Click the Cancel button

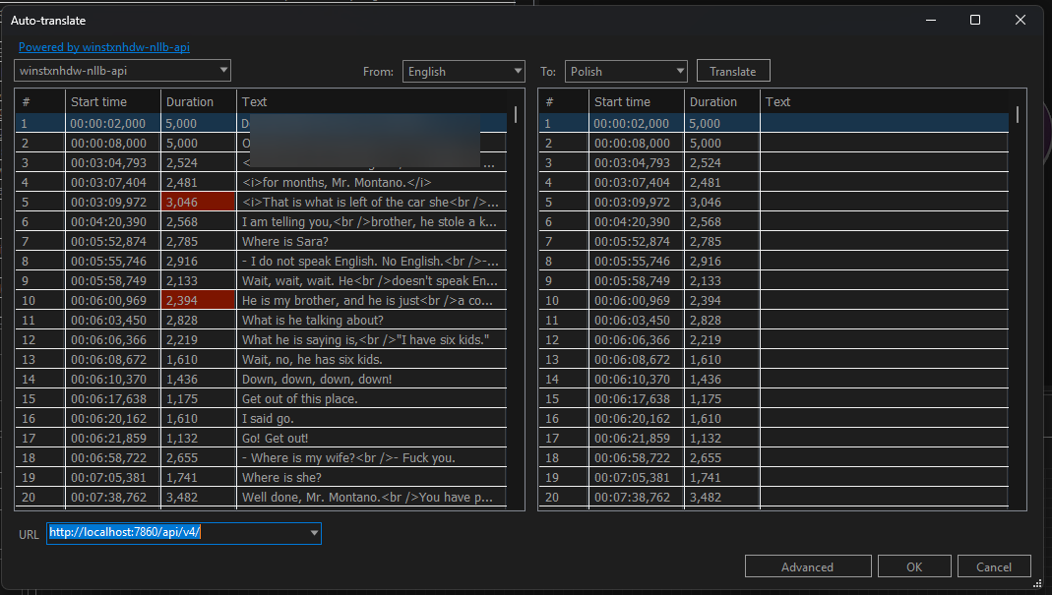993,566
